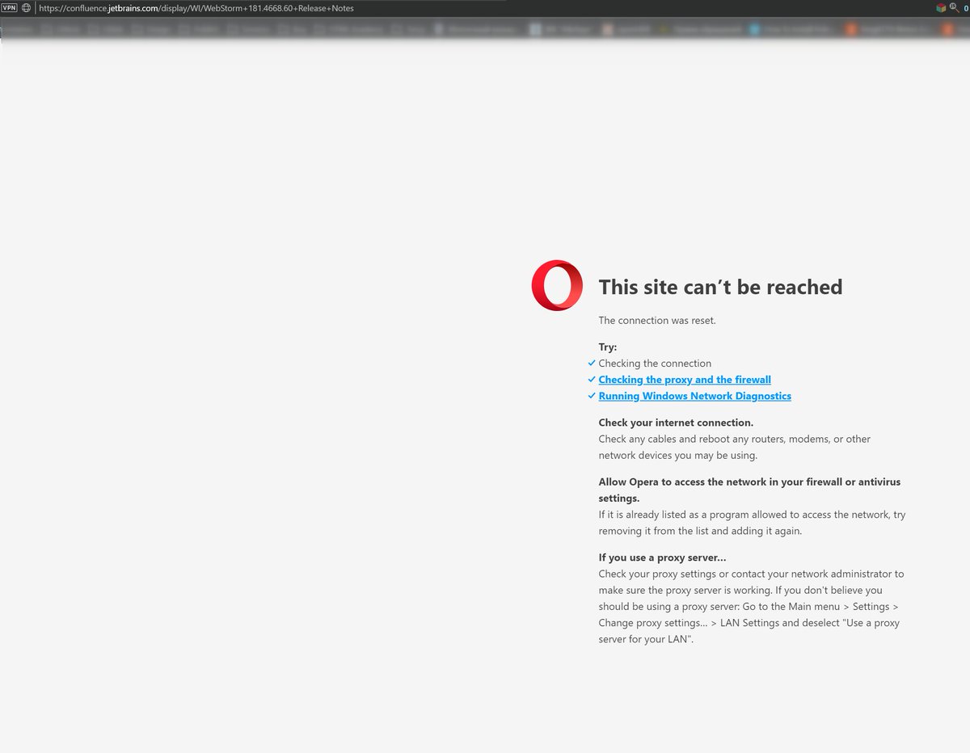970x753 pixels.
Task: Click the 'This site can't be reached' heading
Action: (720, 287)
